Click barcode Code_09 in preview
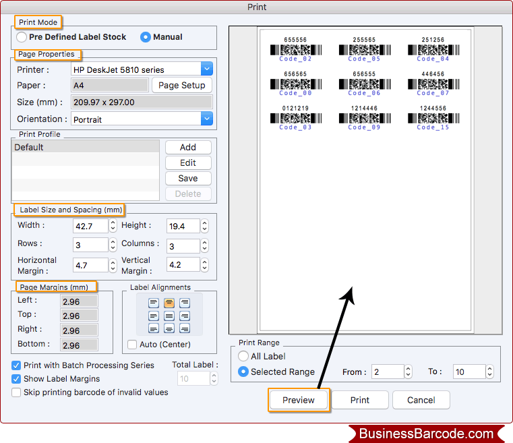This screenshot has height=443, width=513. (364, 118)
